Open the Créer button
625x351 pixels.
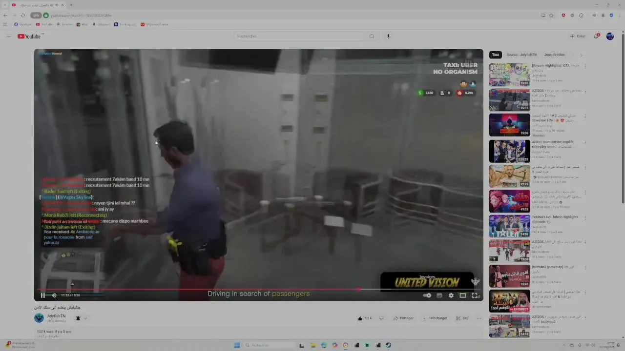(x=578, y=36)
